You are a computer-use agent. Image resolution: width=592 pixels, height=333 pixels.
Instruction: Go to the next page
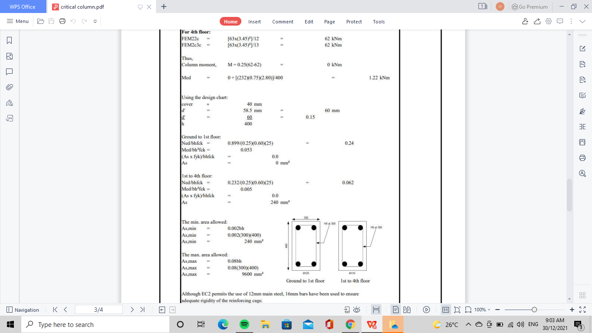[132, 310]
